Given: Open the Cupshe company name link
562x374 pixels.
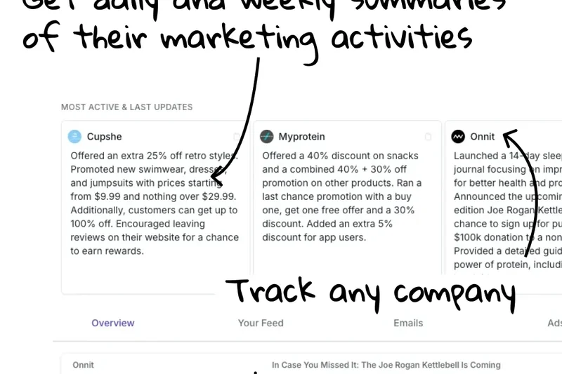Looking at the screenshot, I should pos(105,137).
